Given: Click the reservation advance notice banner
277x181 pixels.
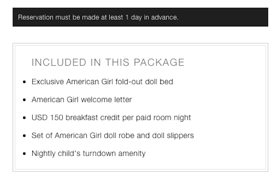Looking at the screenshot, I should (x=140, y=17).
